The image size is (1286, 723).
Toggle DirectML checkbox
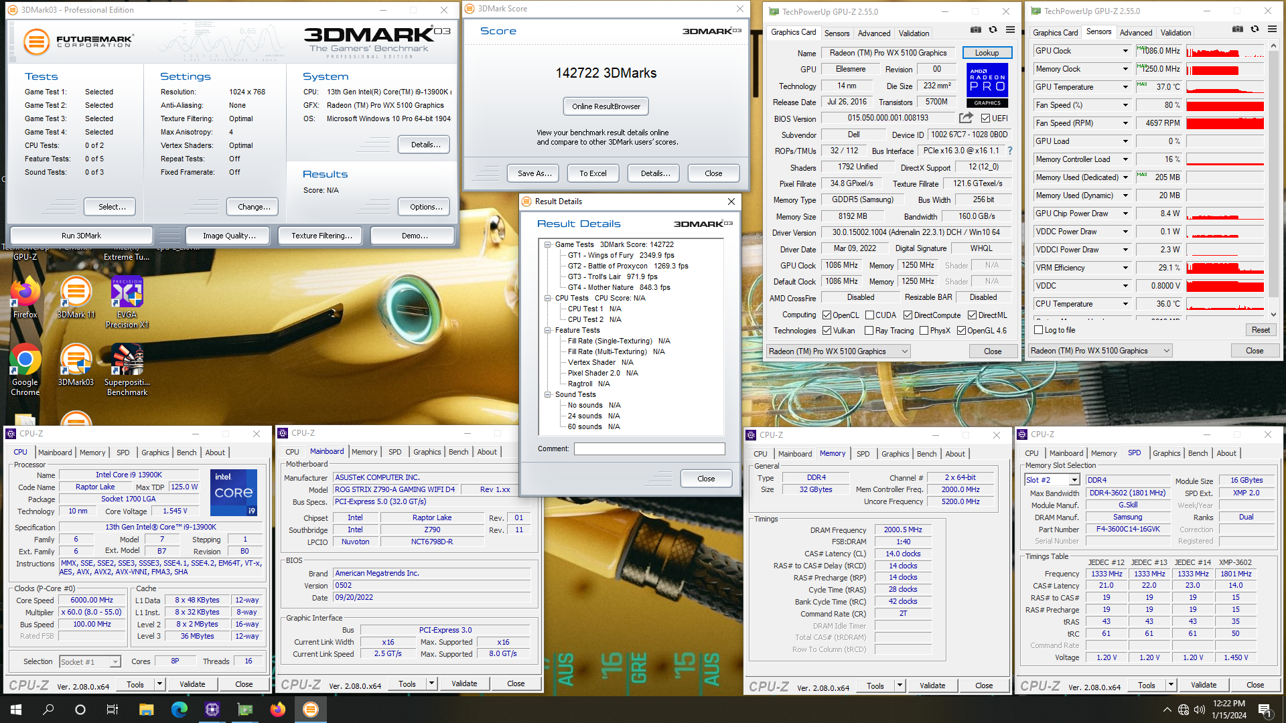click(972, 315)
